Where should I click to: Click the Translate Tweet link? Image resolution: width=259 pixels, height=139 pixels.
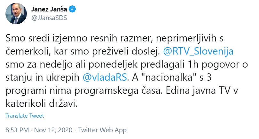pyautogui.click(x=25, y=116)
